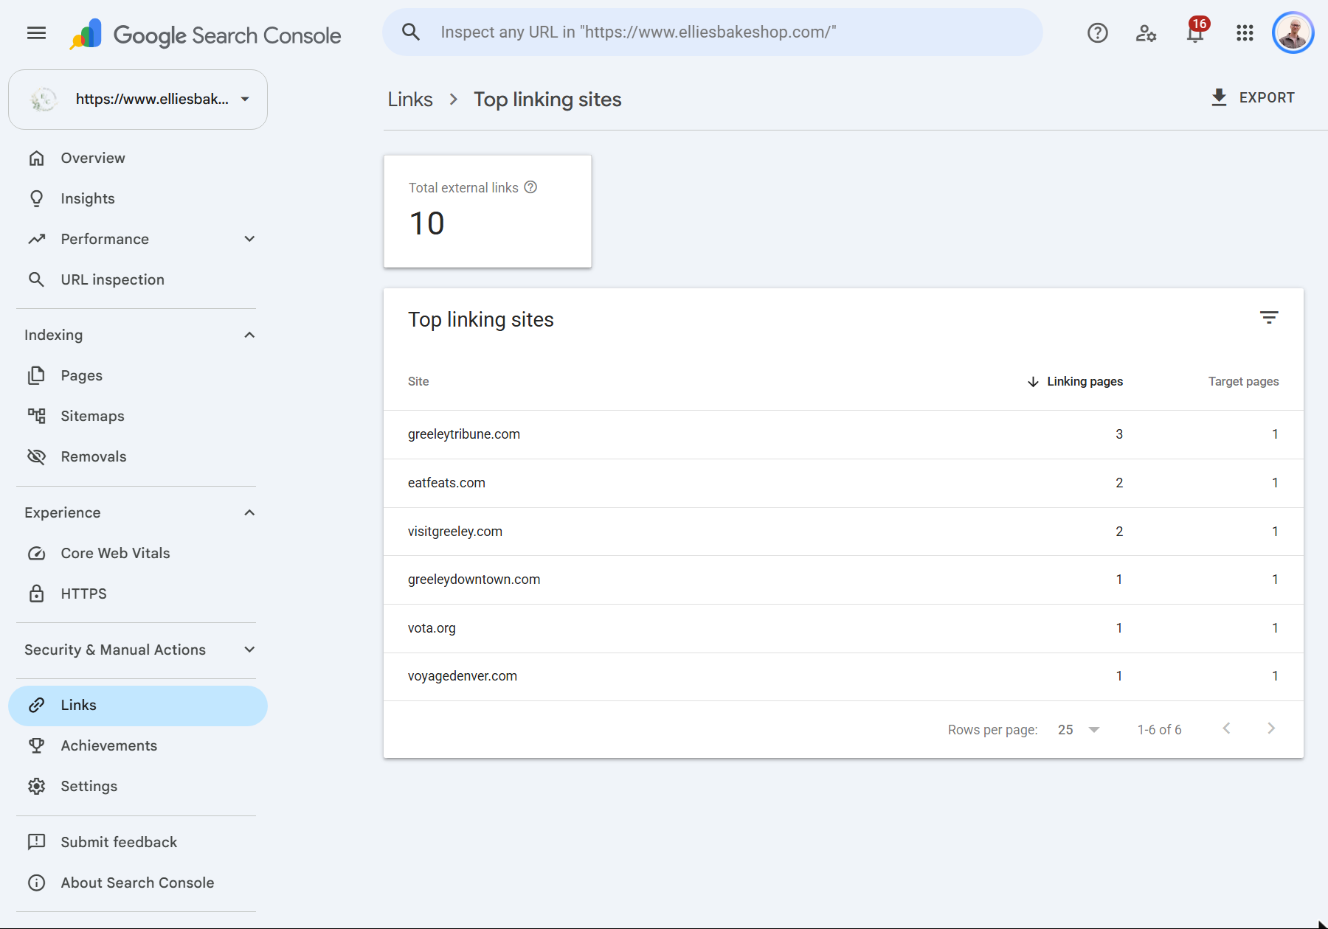Click the Google Search Console logo

pyautogui.click(x=205, y=35)
